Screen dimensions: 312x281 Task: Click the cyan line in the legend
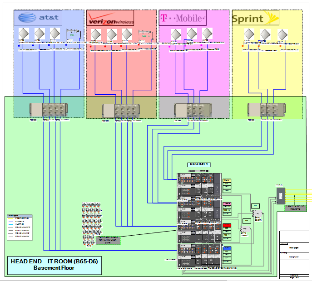(x=11, y=224)
